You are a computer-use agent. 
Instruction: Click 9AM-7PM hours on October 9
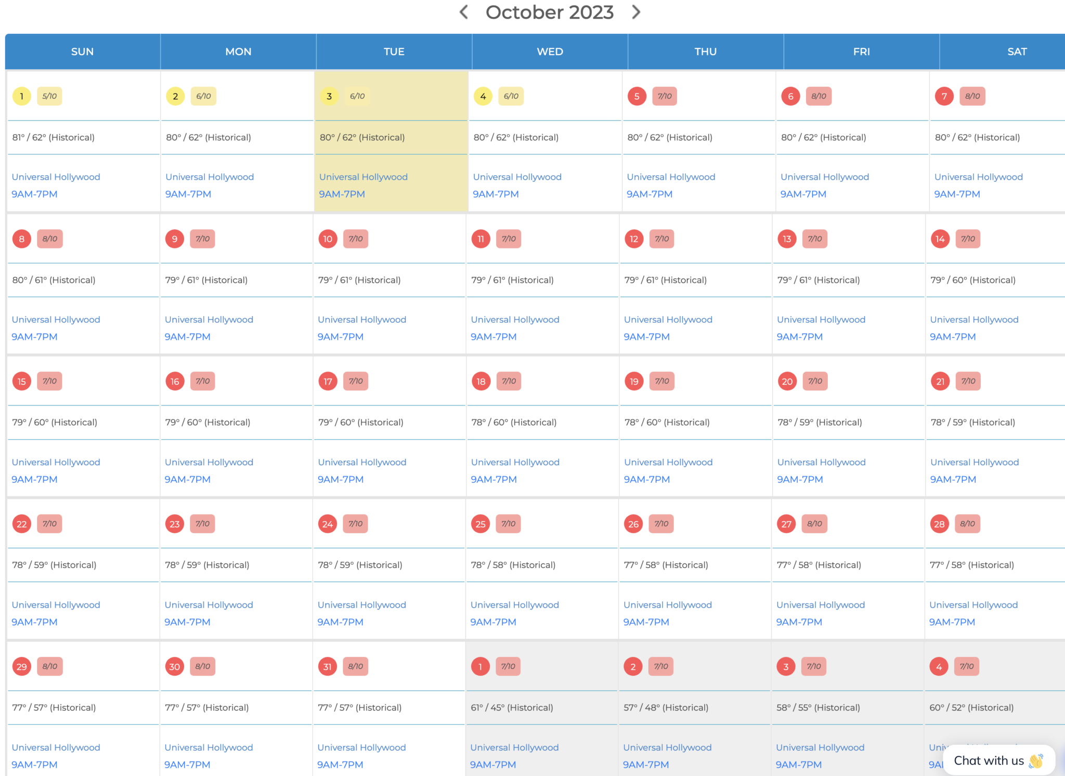pos(188,337)
